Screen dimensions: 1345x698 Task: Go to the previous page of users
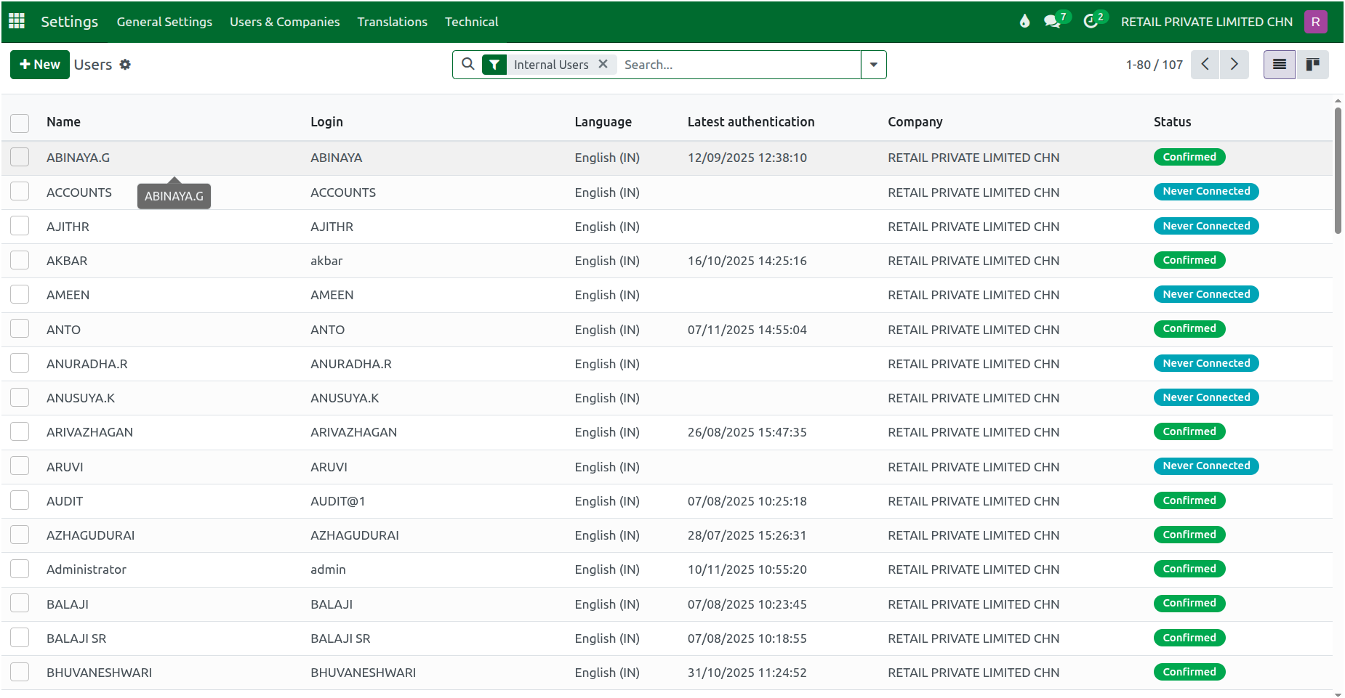(x=1205, y=65)
